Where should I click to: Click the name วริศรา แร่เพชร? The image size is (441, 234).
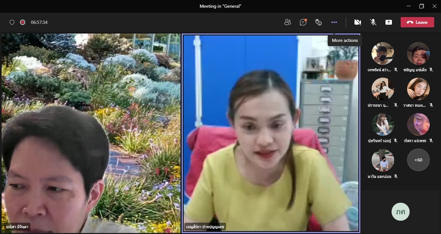click(415, 141)
